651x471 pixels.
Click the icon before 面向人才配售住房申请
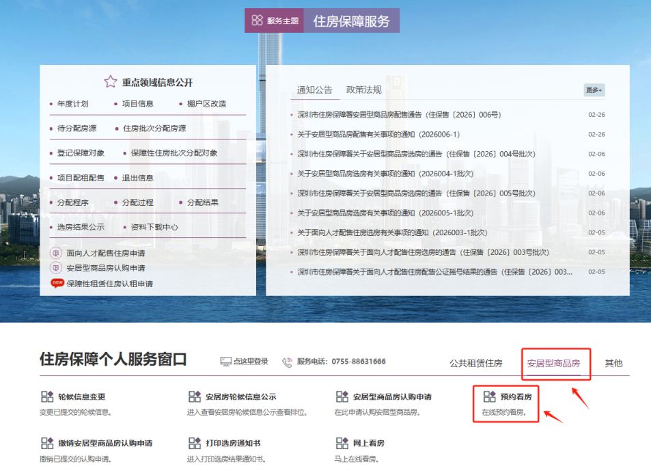(x=55, y=253)
